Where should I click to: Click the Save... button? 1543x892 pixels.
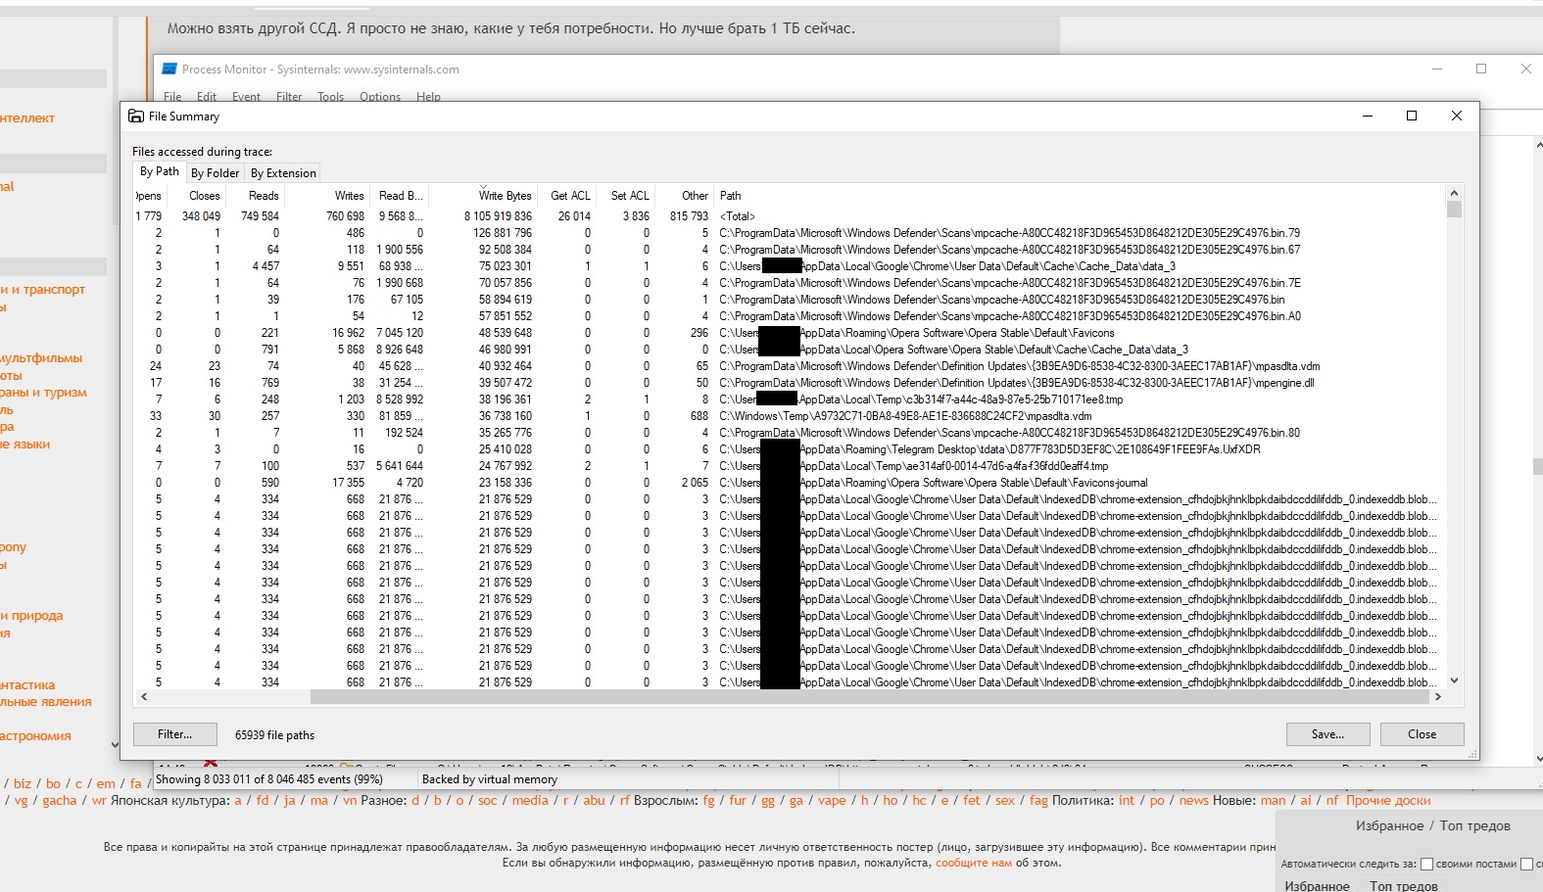coord(1328,734)
